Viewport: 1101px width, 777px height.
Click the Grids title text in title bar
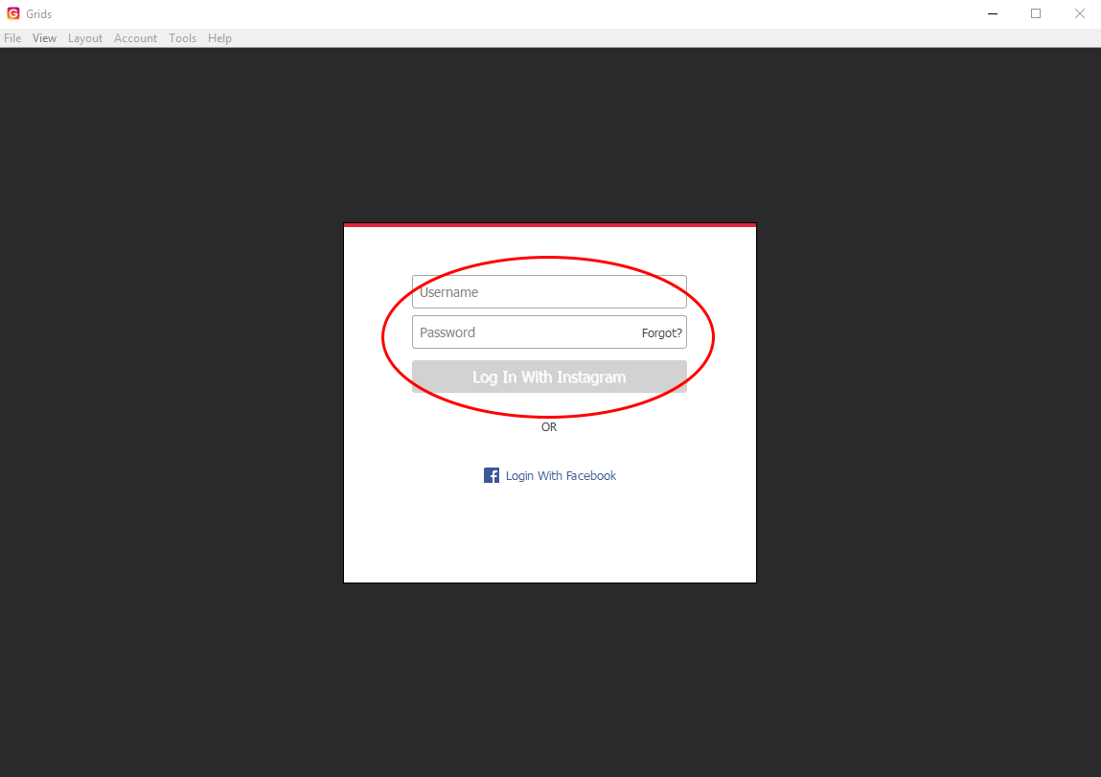coord(39,14)
